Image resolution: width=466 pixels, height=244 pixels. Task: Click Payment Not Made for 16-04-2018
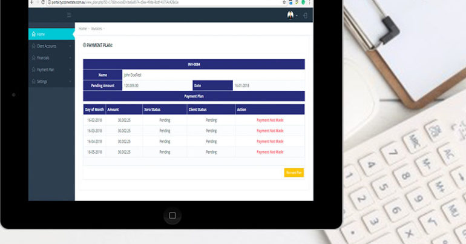point(270,142)
